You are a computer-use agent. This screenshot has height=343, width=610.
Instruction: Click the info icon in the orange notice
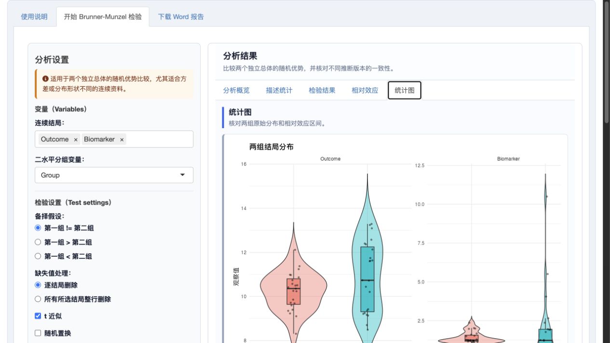[x=45, y=79]
